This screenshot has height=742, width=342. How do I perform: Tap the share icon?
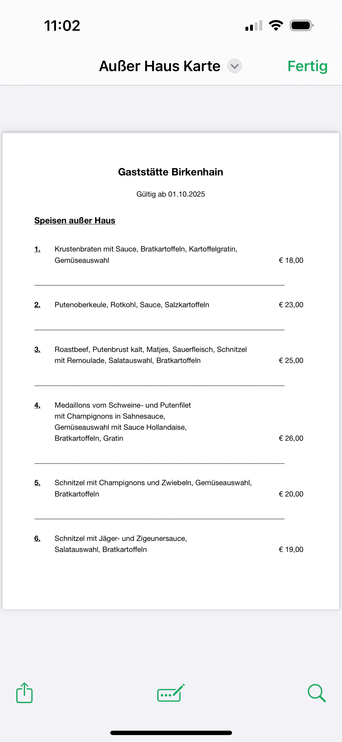pos(24,693)
